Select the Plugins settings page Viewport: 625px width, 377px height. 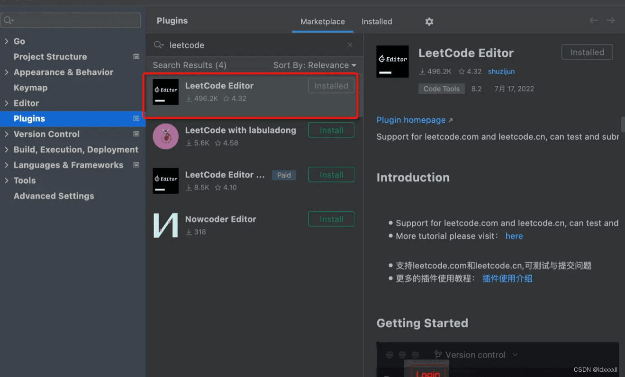(72, 118)
